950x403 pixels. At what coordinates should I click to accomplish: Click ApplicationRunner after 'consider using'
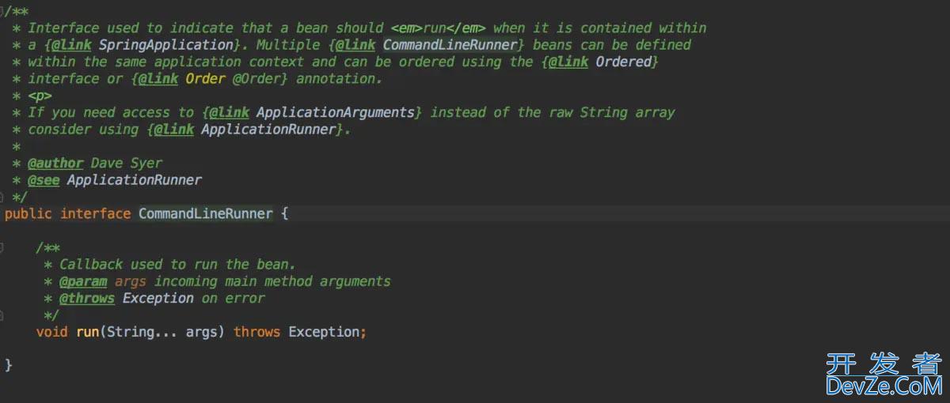click(268, 130)
